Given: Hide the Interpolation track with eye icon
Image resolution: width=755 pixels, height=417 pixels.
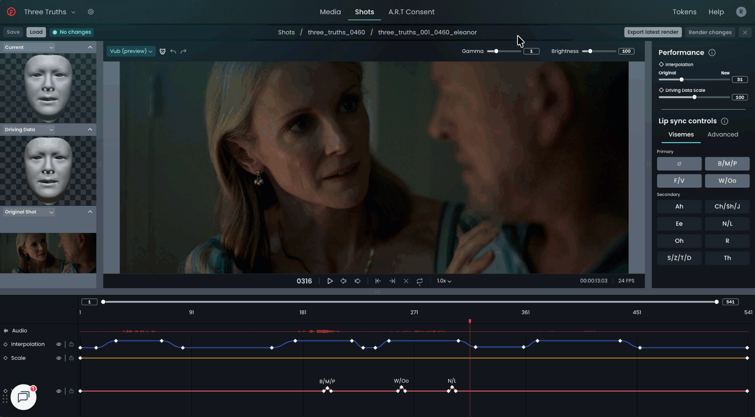Looking at the screenshot, I should coord(59,344).
